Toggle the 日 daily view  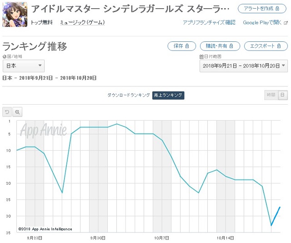(283, 95)
